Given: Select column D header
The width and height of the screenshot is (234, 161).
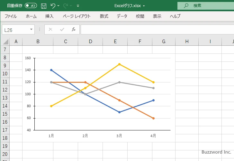Looking at the screenshot, I should [x=90, y=42].
